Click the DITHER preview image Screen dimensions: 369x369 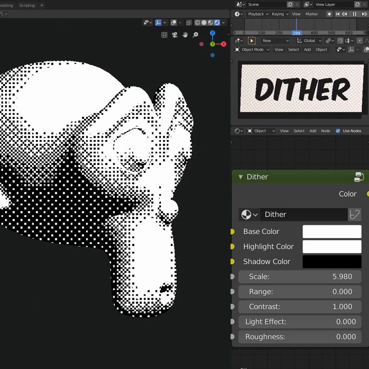[302, 89]
